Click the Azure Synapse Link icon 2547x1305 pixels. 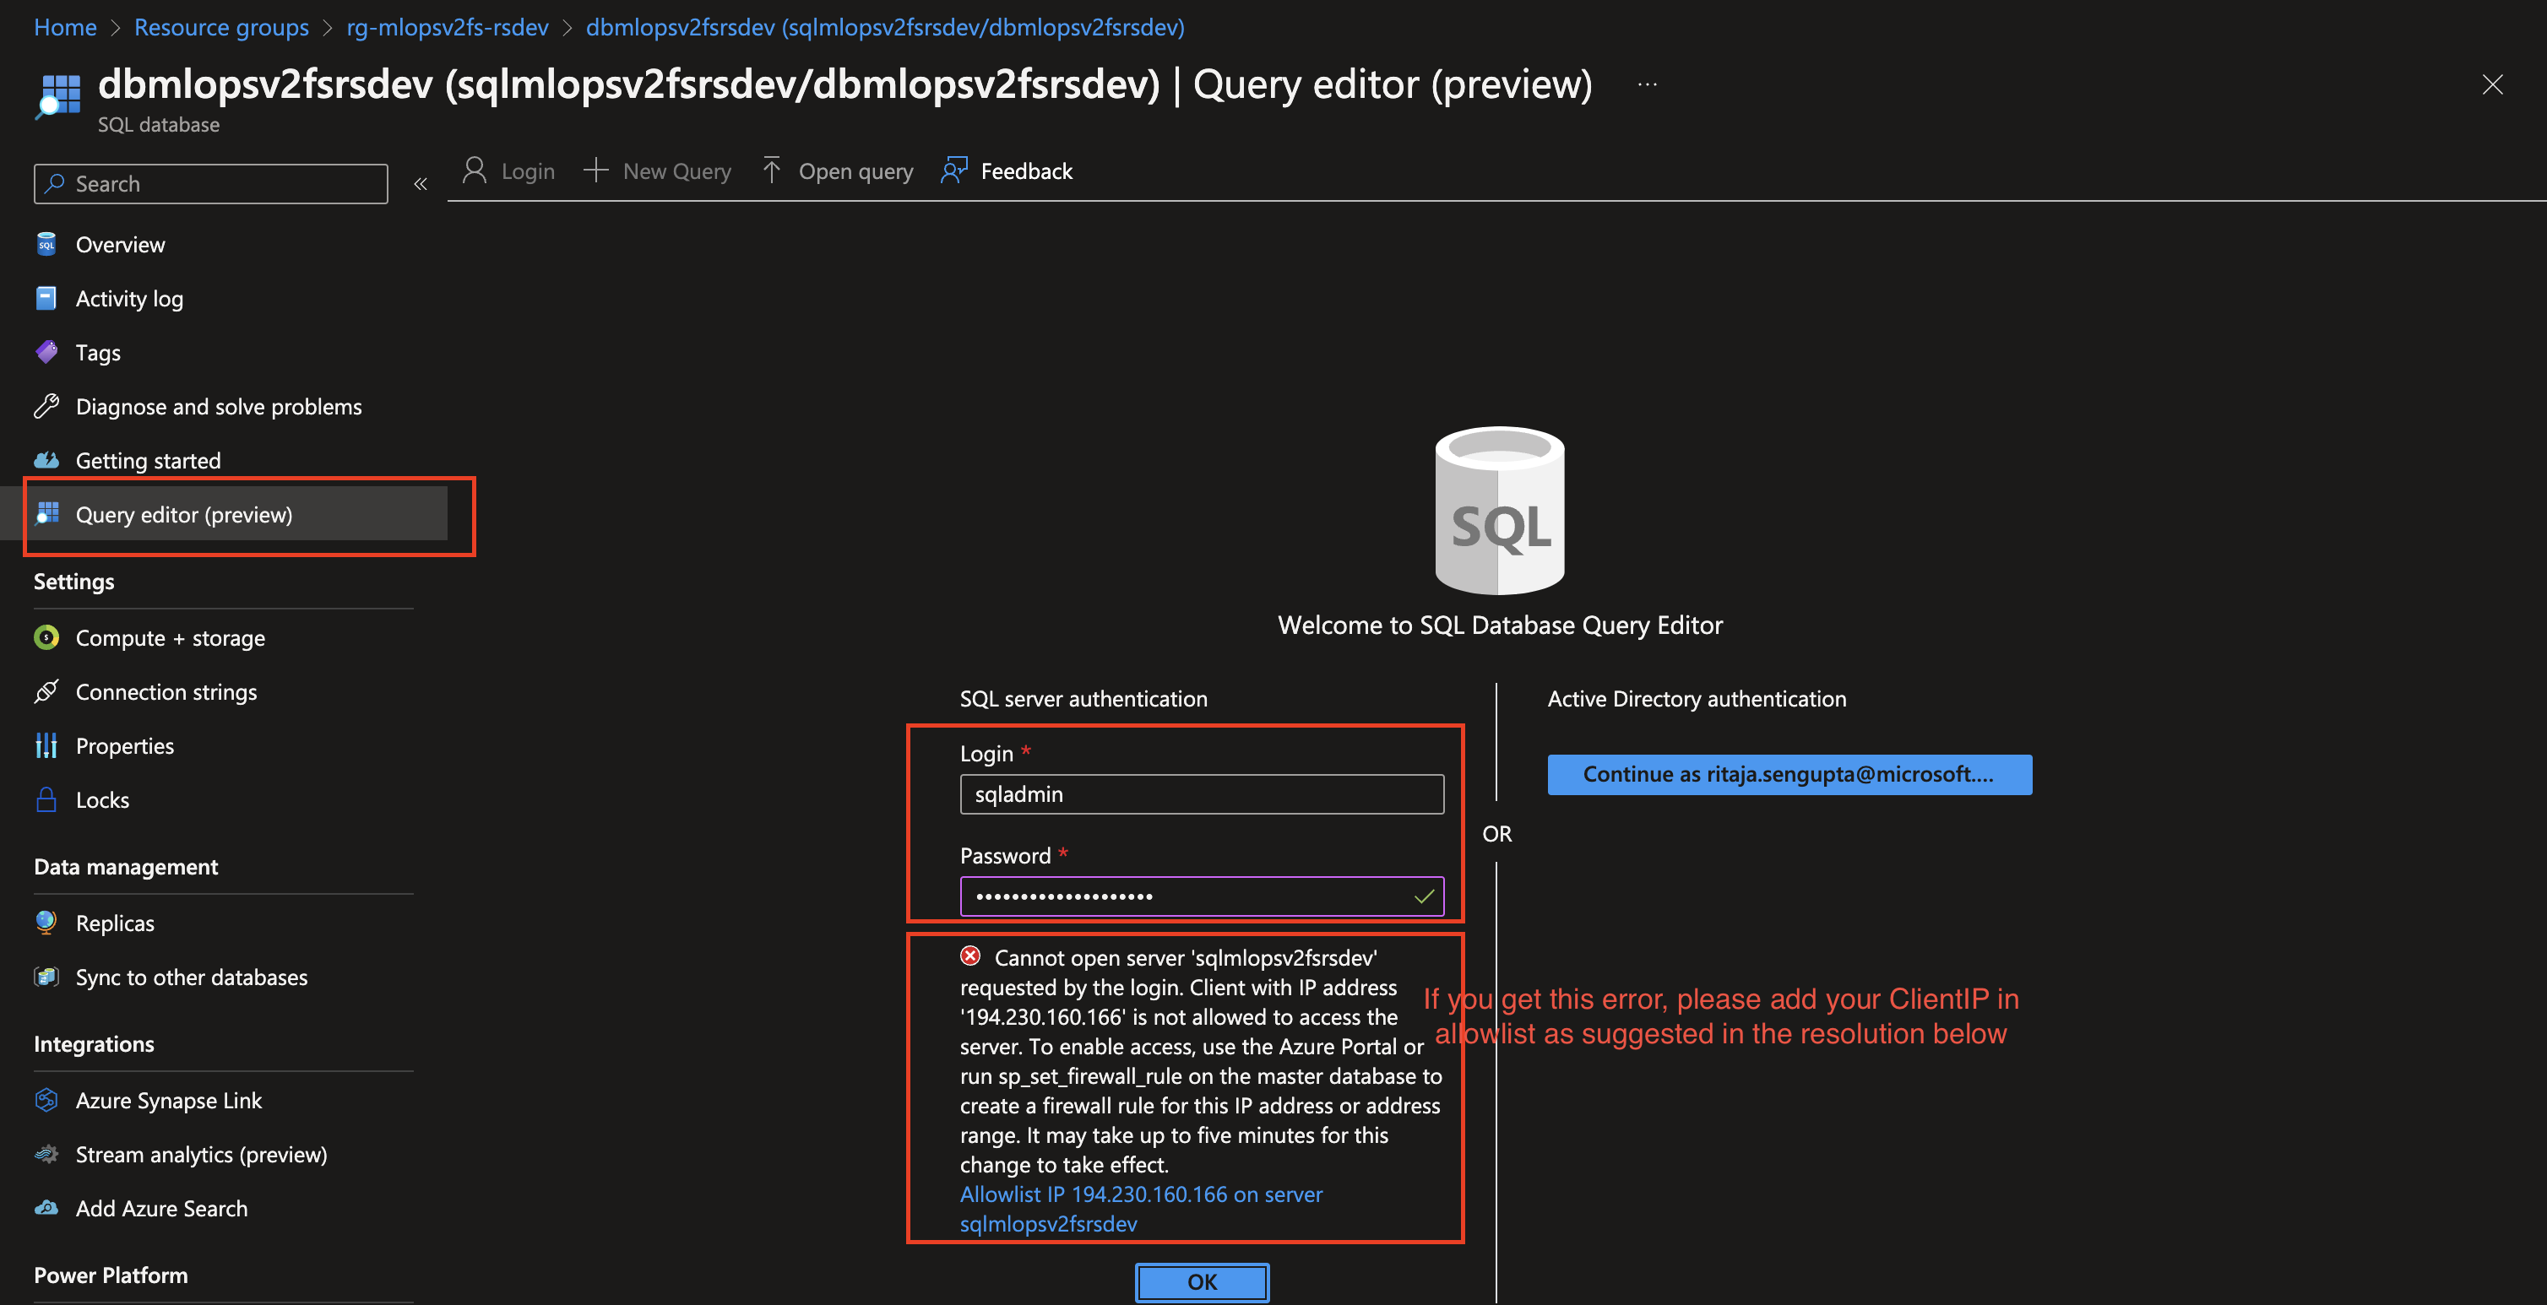point(46,1101)
